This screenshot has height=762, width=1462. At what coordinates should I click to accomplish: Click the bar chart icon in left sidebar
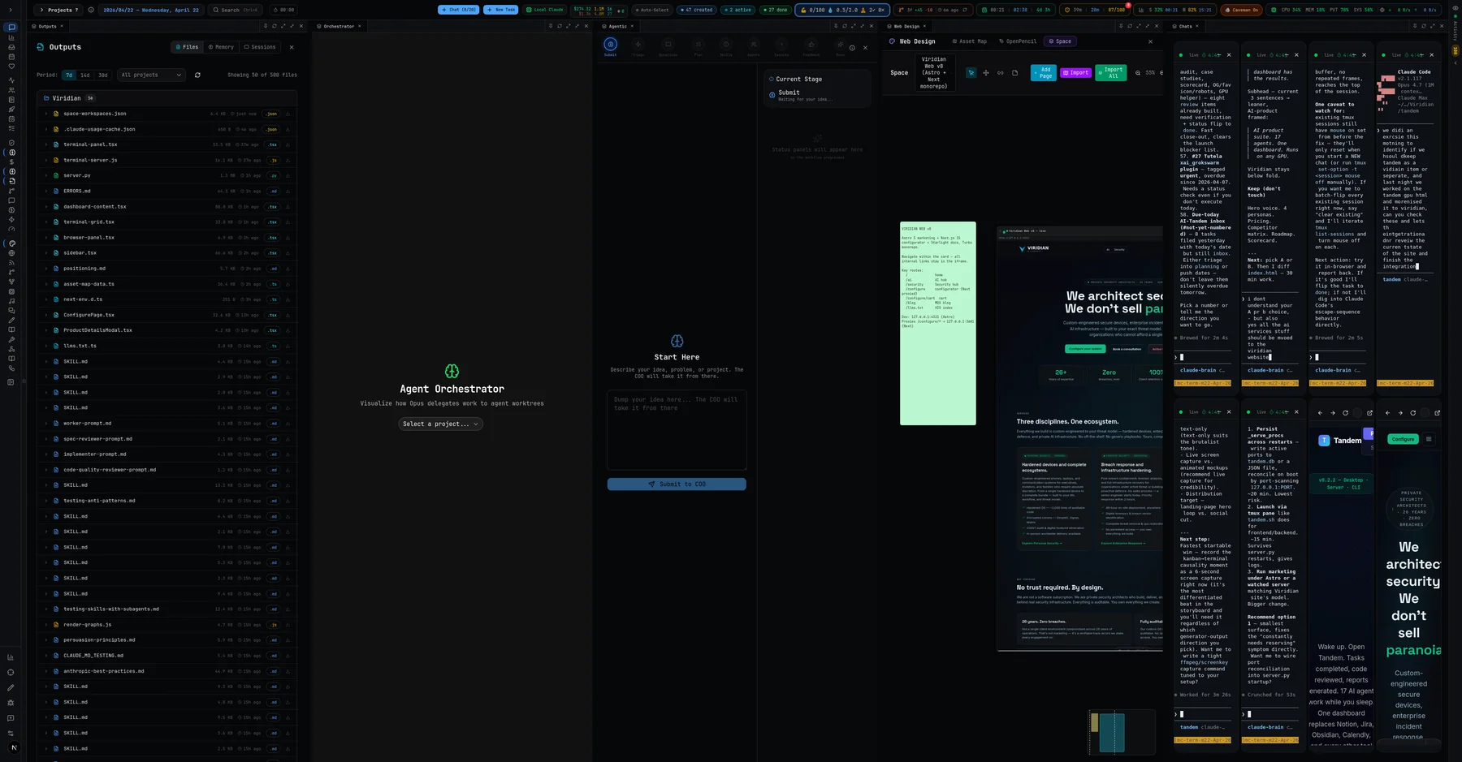(11, 37)
